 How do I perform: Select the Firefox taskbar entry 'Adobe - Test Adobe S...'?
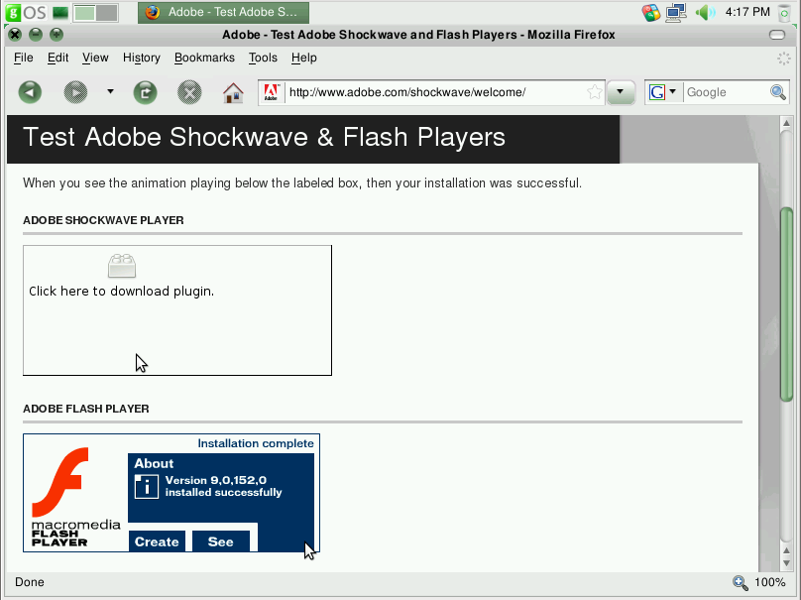coord(223,12)
